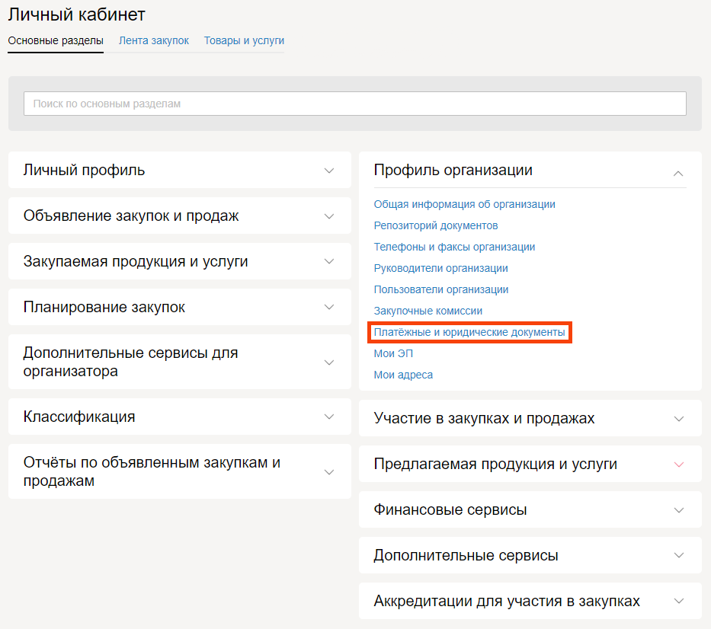The width and height of the screenshot is (711, 629).
Task: Expand Аккредитации для участия в закупках
Action: coord(679,602)
